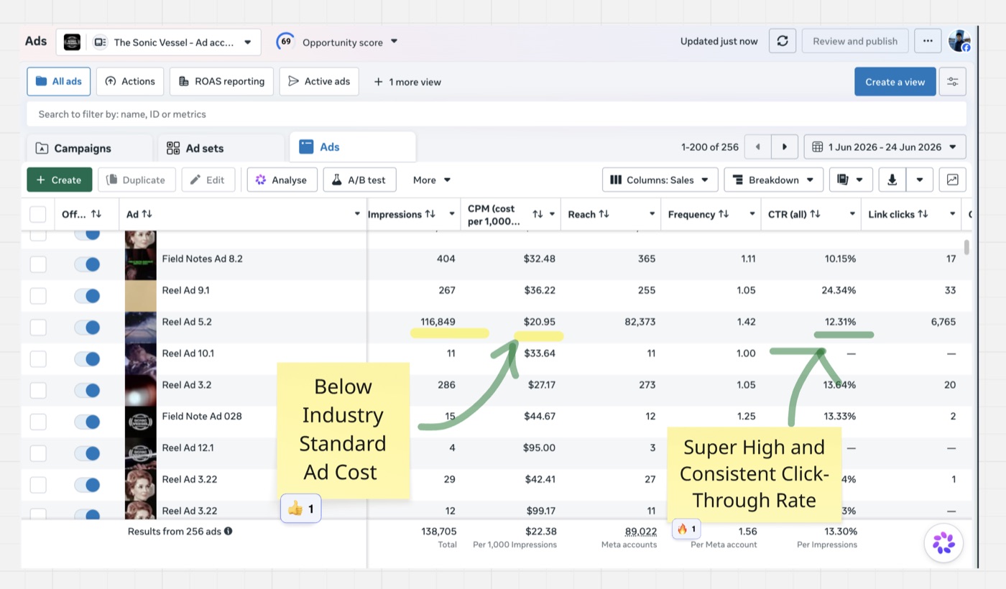Expand the Opportunity score dropdown
This screenshot has width=1006, height=589.
[394, 42]
